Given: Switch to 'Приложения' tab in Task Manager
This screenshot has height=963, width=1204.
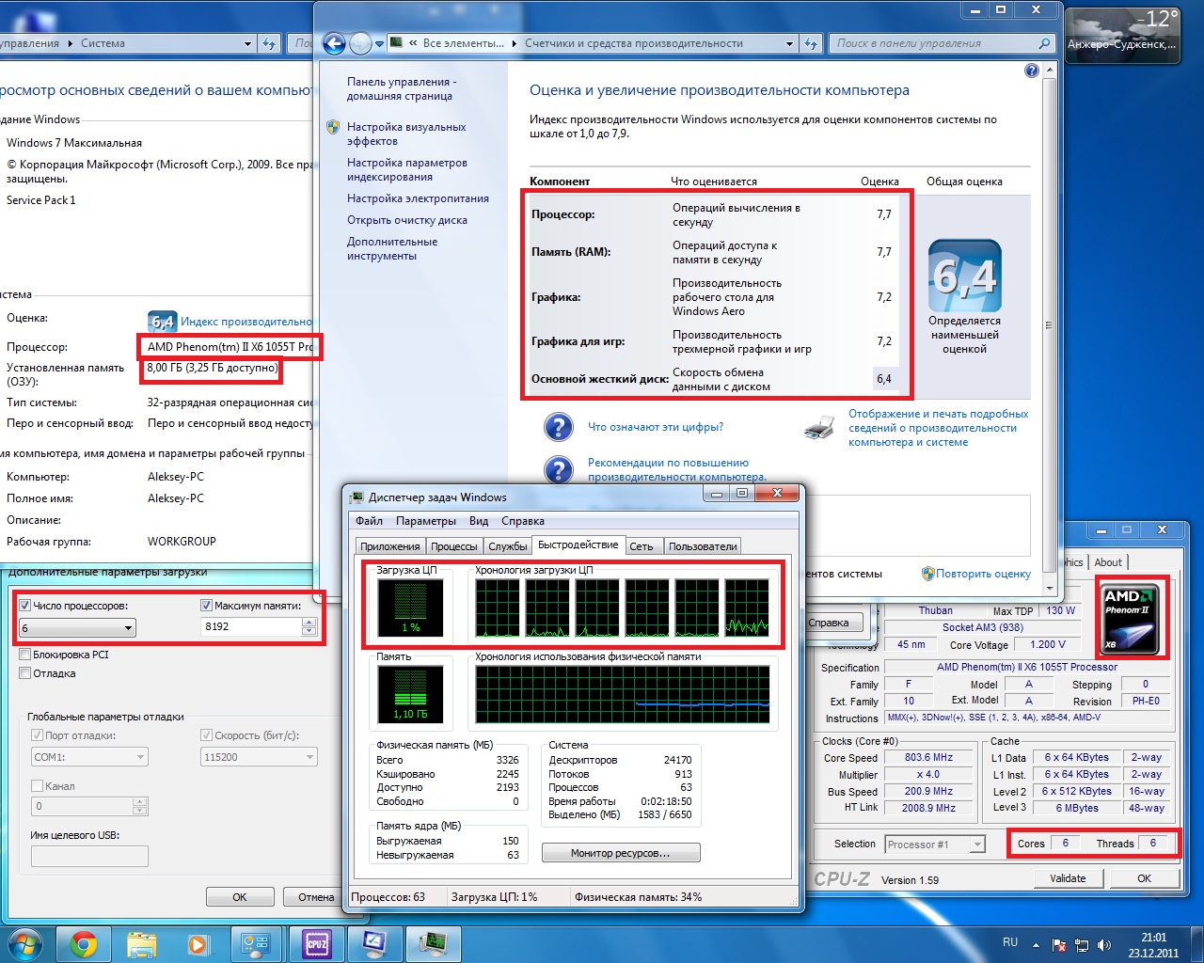Looking at the screenshot, I should pos(390,546).
